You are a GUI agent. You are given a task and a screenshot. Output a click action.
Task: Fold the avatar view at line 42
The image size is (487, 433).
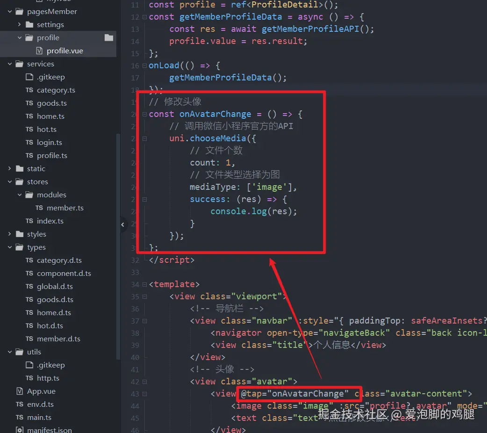tap(144, 382)
